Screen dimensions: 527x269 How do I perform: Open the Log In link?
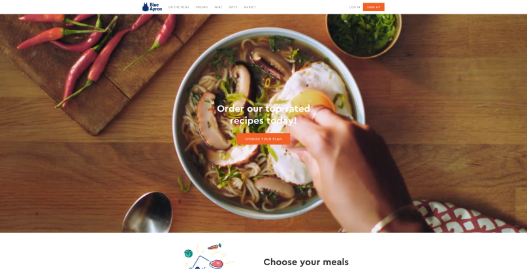pyautogui.click(x=355, y=7)
